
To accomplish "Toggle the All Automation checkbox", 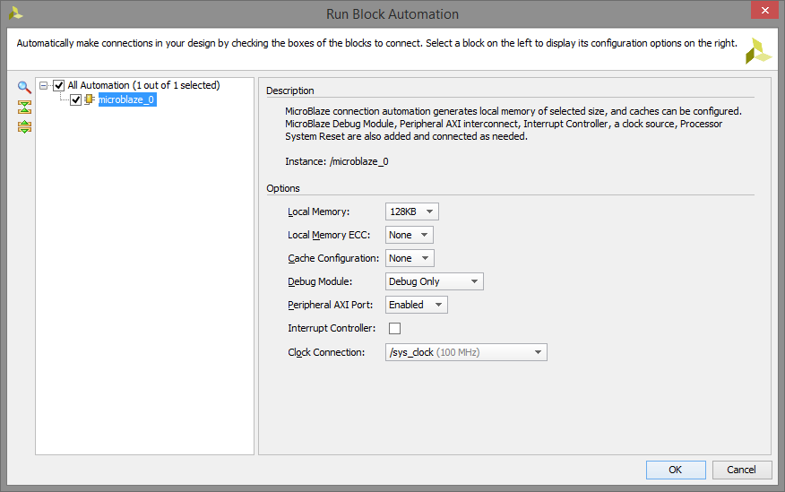I will (x=58, y=86).
